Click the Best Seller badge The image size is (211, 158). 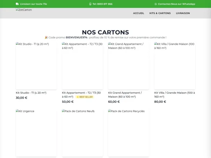click(x=84, y=97)
